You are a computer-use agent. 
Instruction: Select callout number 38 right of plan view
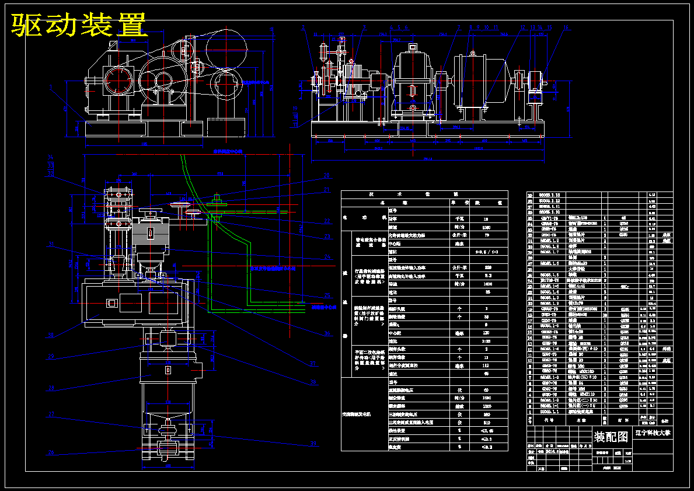click(313, 382)
